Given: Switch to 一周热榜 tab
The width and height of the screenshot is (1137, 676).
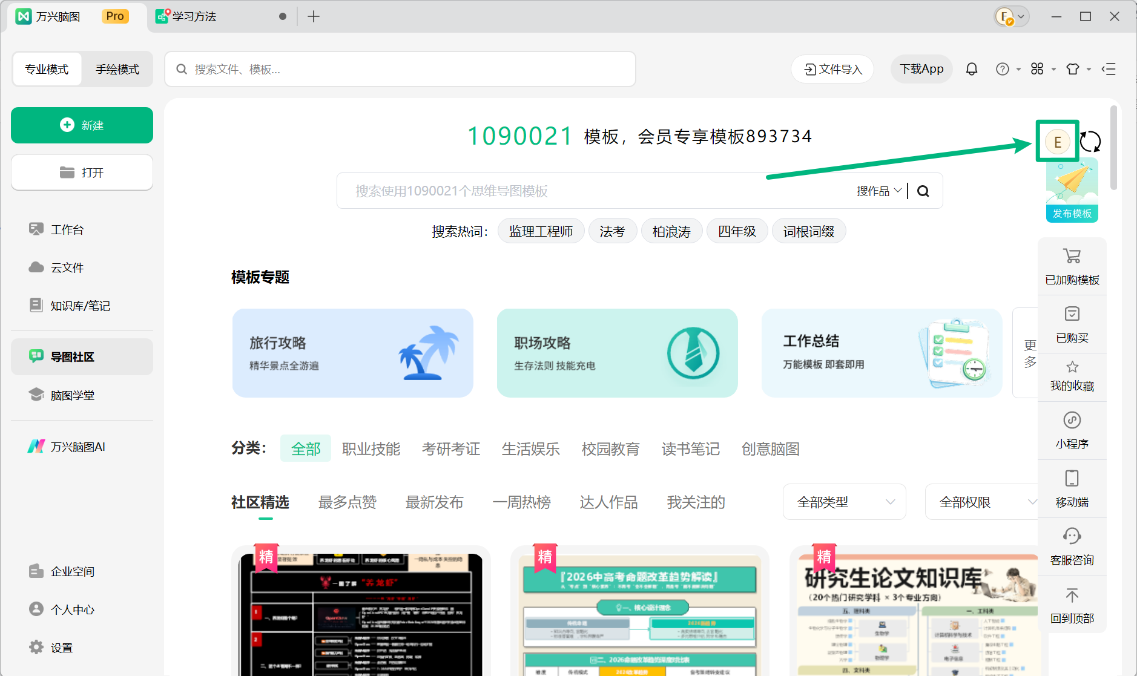Looking at the screenshot, I should coord(522,502).
